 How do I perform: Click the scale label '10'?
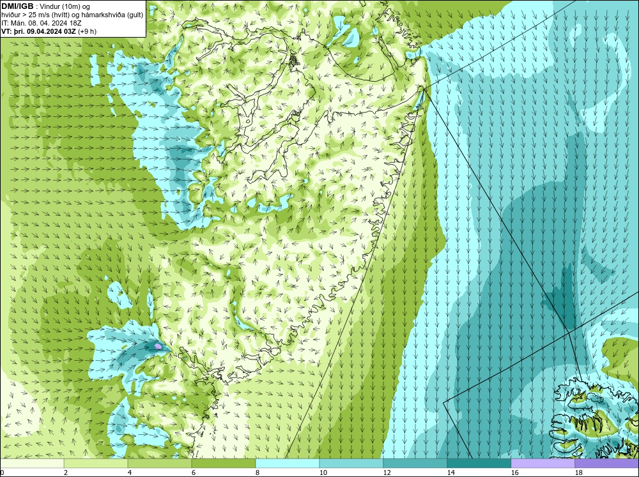(323, 473)
